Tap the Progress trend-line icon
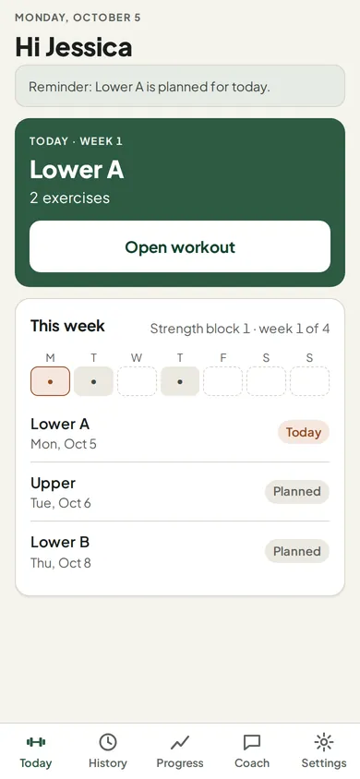The image size is (360, 779). (x=180, y=743)
